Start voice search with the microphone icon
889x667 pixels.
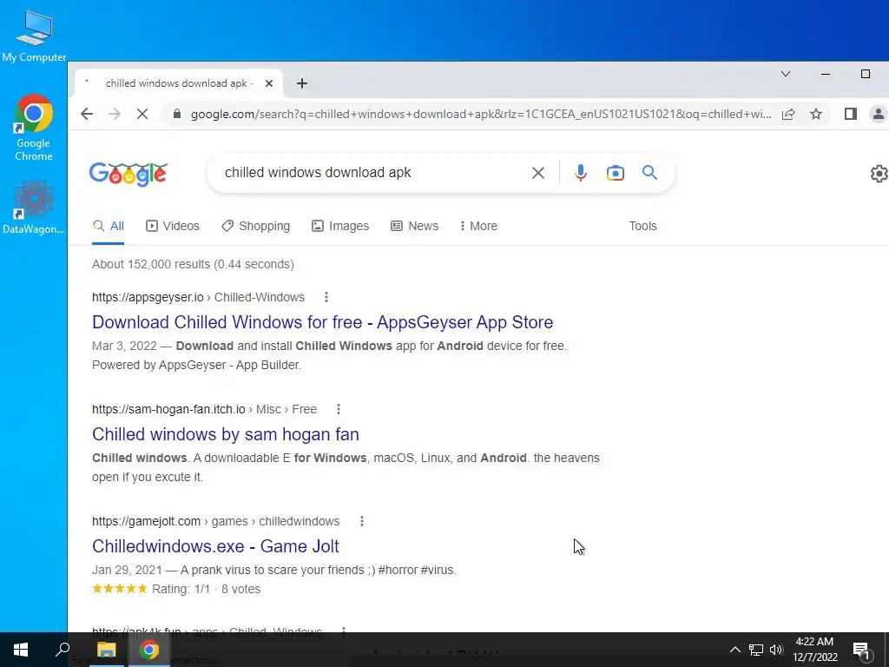click(580, 173)
